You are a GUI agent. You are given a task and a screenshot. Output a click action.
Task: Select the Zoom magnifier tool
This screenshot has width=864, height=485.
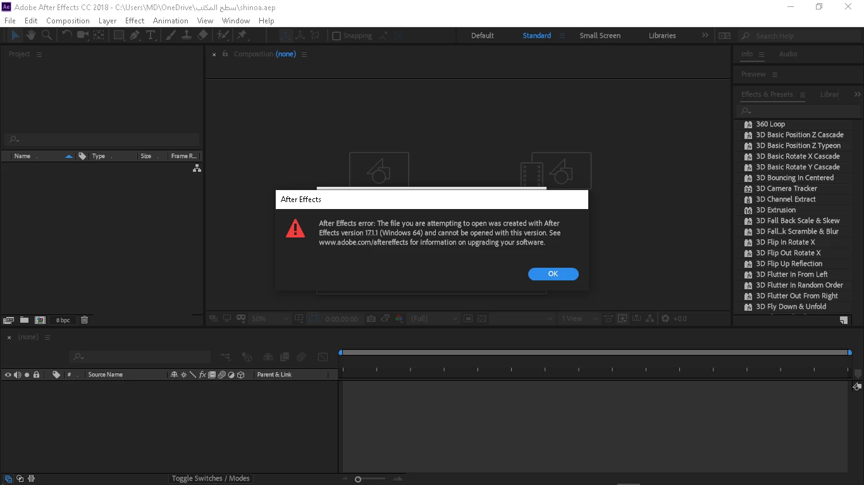click(x=47, y=35)
